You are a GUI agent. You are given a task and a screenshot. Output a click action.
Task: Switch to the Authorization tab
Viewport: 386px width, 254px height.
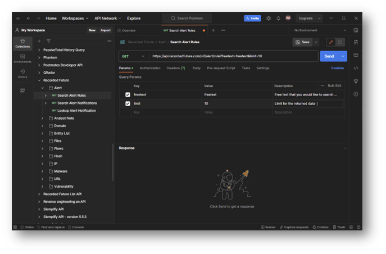coord(150,68)
